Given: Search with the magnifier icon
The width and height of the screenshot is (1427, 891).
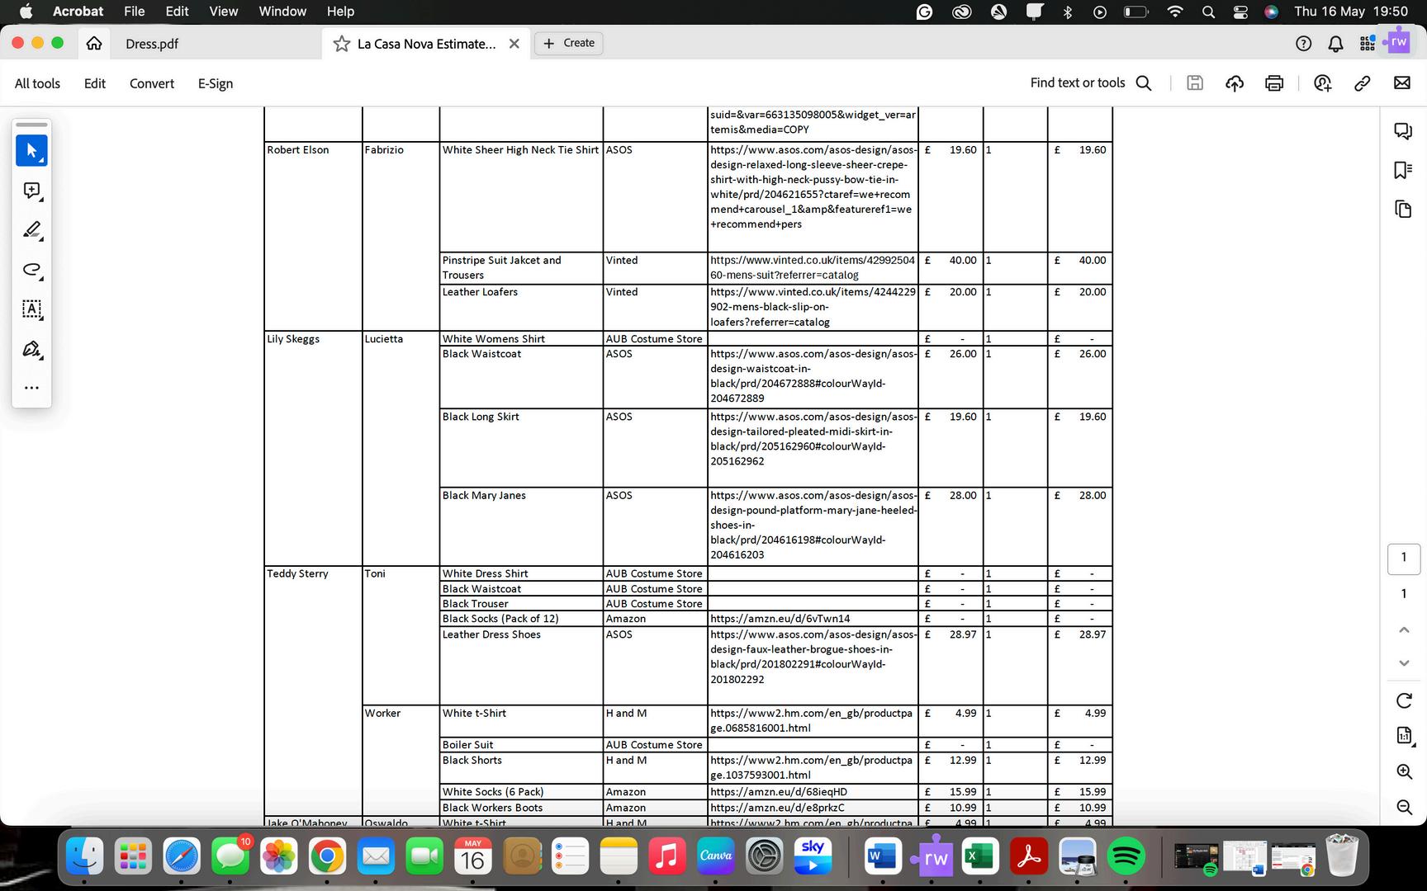Looking at the screenshot, I should pyautogui.click(x=1144, y=82).
